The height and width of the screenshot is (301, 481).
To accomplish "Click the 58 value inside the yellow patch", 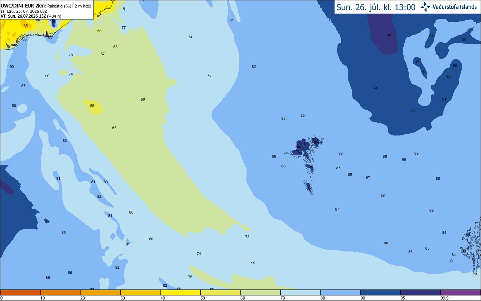I will pos(92,106).
